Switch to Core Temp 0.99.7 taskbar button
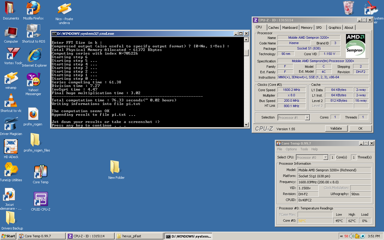This screenshot has height=240, width=384. coord(41,236)
